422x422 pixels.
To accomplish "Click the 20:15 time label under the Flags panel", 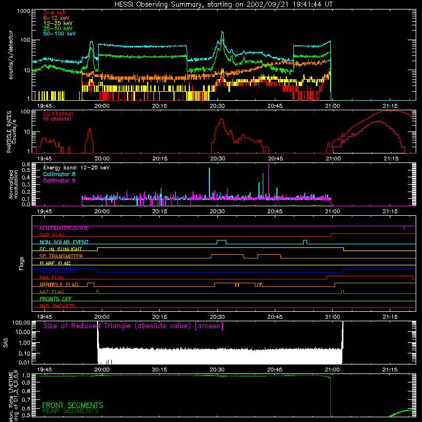I will click(x=160, y=317).
